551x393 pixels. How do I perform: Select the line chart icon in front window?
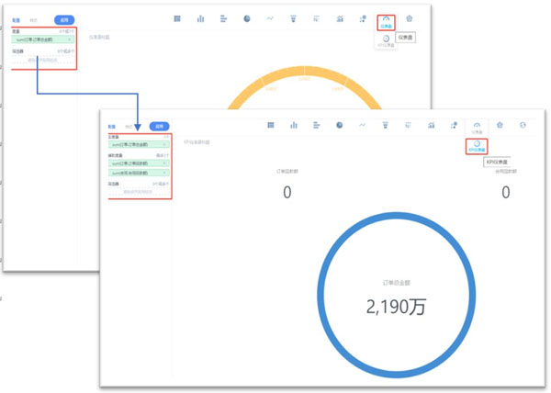[363, 125]
